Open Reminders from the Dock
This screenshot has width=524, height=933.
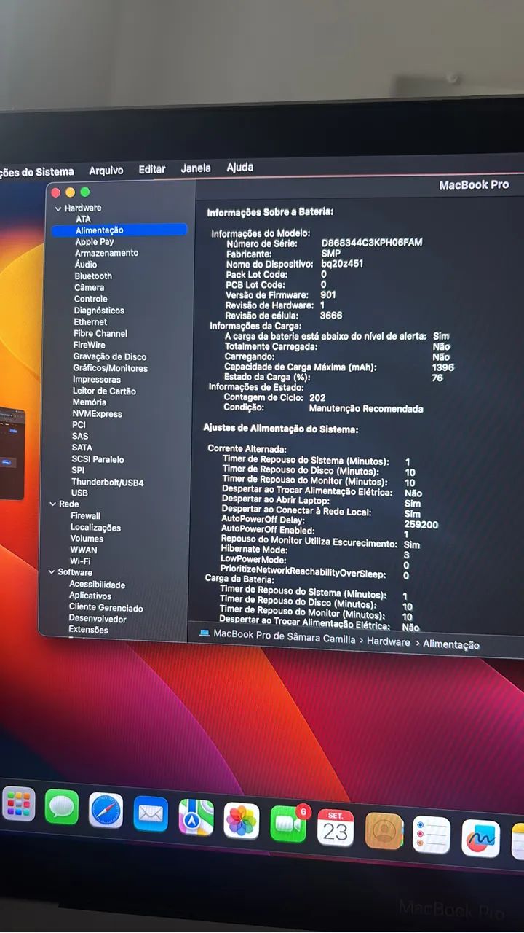432,835
